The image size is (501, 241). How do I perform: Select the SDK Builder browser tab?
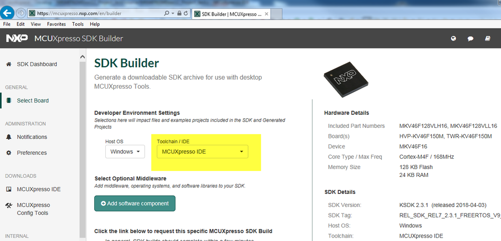pyautogui.click(x=231, y=14)
